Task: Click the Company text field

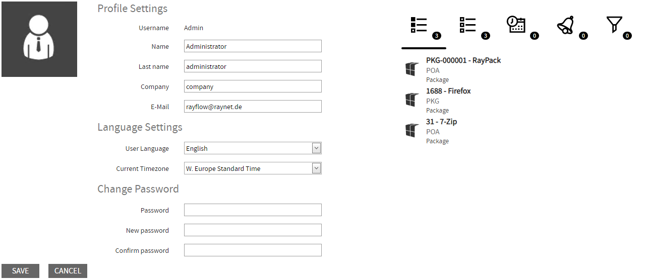Action: [x=253, y=86]
